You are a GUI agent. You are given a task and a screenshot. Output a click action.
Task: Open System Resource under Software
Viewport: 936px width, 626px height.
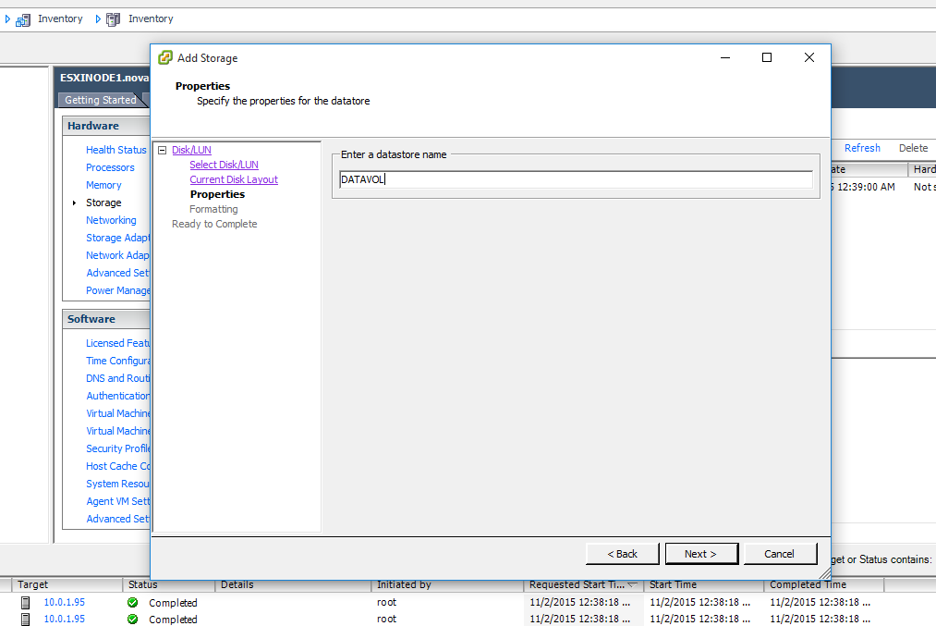click(117, 484)
